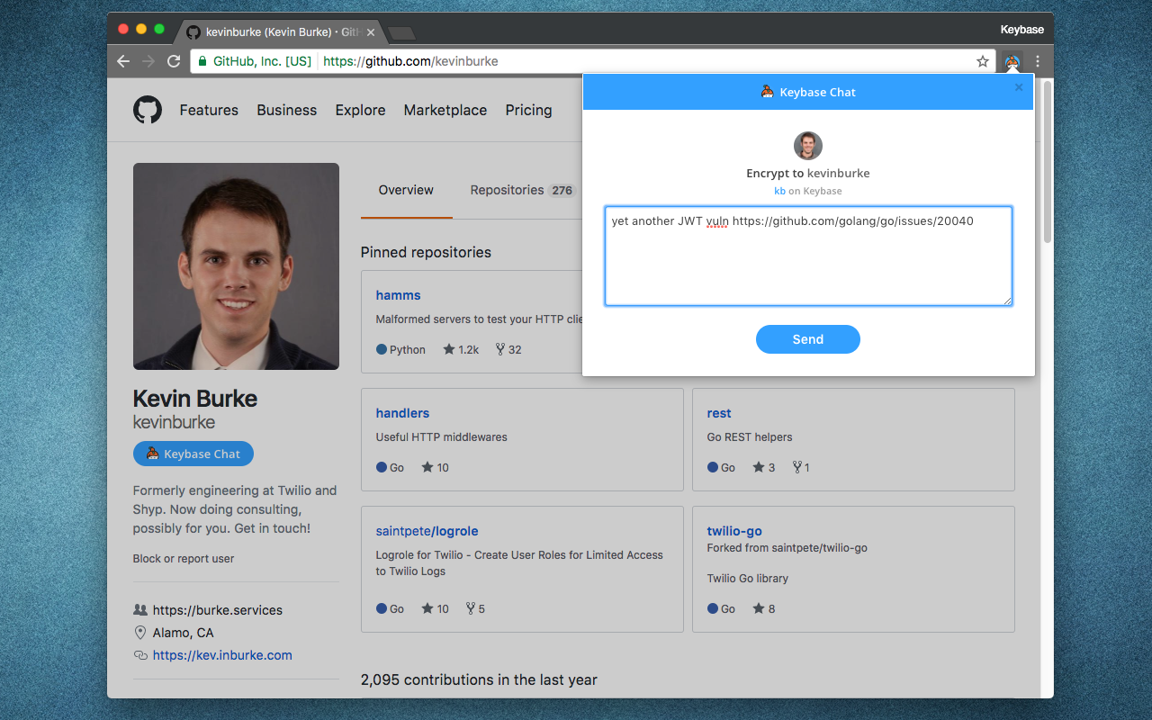
Task: Click inside the Keybase message text area
Action: [x=808, y=256]
